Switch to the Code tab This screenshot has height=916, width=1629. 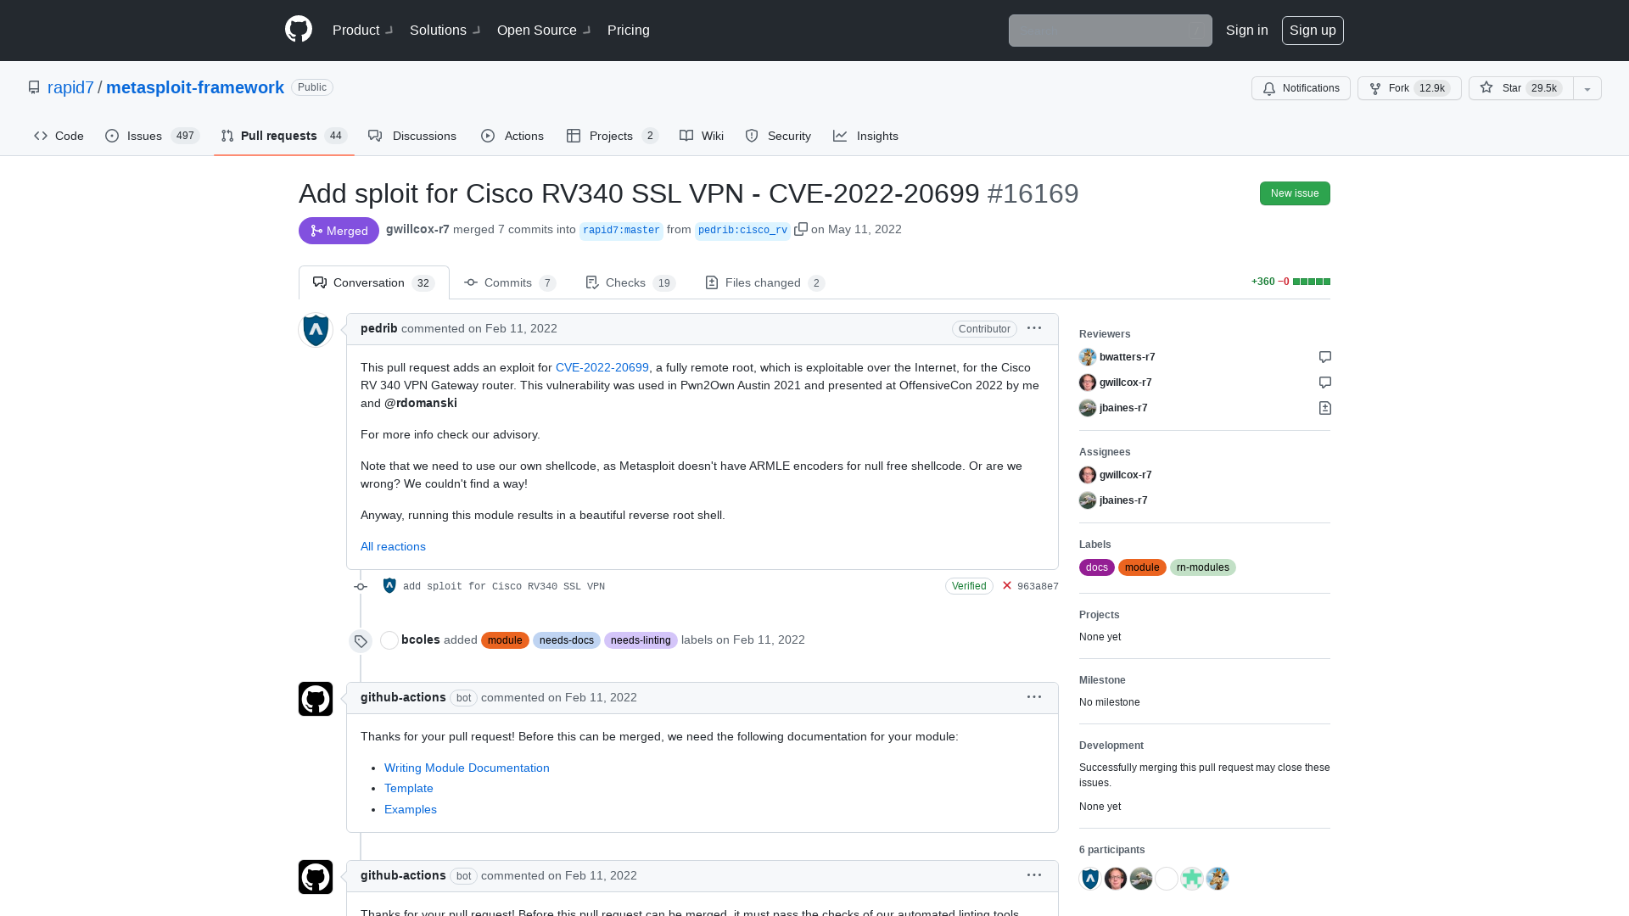[x=59, y=136]
